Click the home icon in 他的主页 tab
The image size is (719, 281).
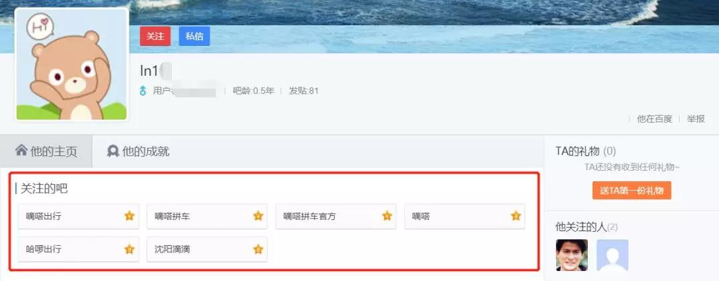point(21,150)
